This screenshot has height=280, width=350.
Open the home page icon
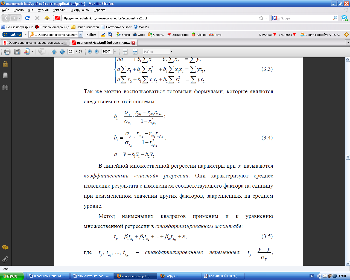(47, 18)
